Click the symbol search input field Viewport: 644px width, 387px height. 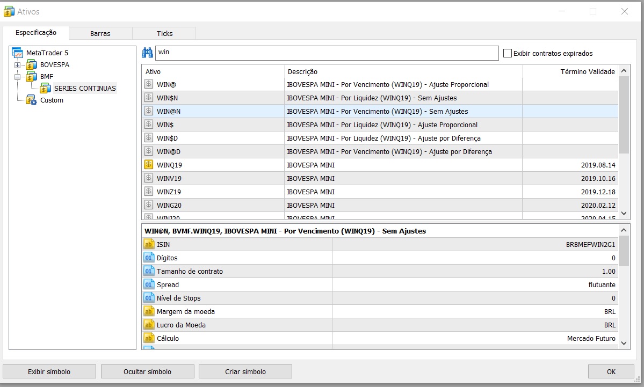[x=327, y=53]
